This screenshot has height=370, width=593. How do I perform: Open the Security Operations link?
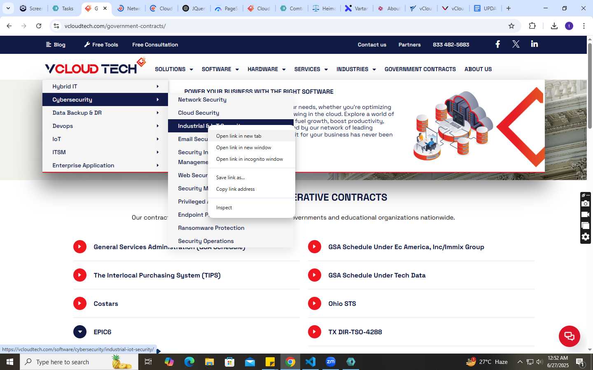pyautogui.click(x=206, y=241)
